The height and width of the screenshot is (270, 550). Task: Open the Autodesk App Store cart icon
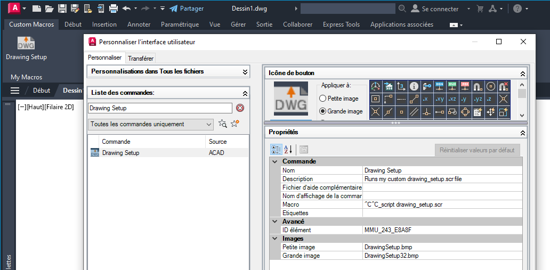click(x=480, y=9)
